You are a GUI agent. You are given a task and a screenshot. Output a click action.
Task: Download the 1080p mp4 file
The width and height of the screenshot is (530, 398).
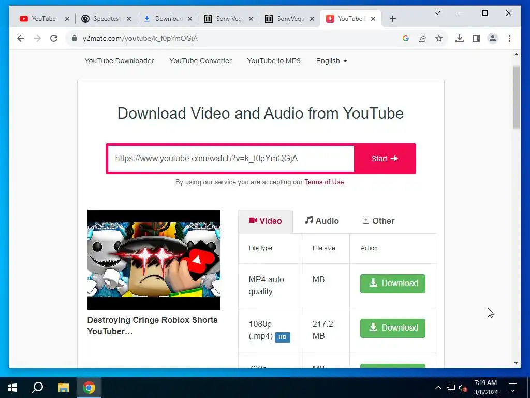pyautogui.click(x=392, y=328)
